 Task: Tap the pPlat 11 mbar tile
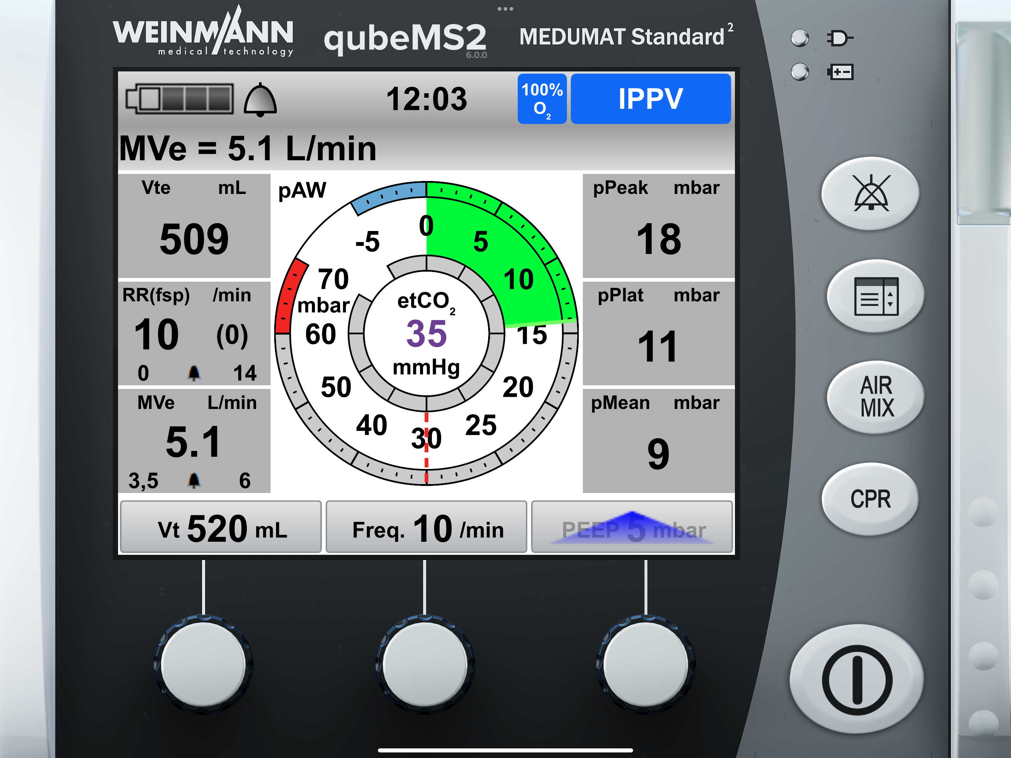click(x=659, y=333)
